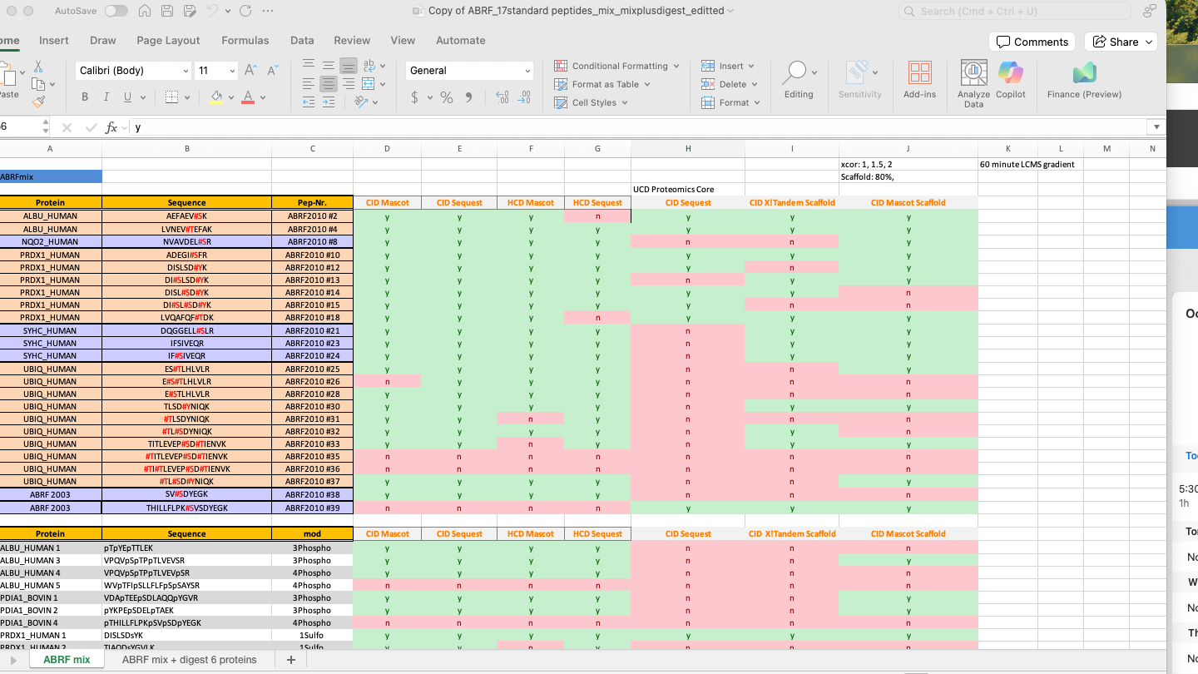Expand the General number format dropdown
Viewport: 1198px width, 674px height.
point(527,71)
